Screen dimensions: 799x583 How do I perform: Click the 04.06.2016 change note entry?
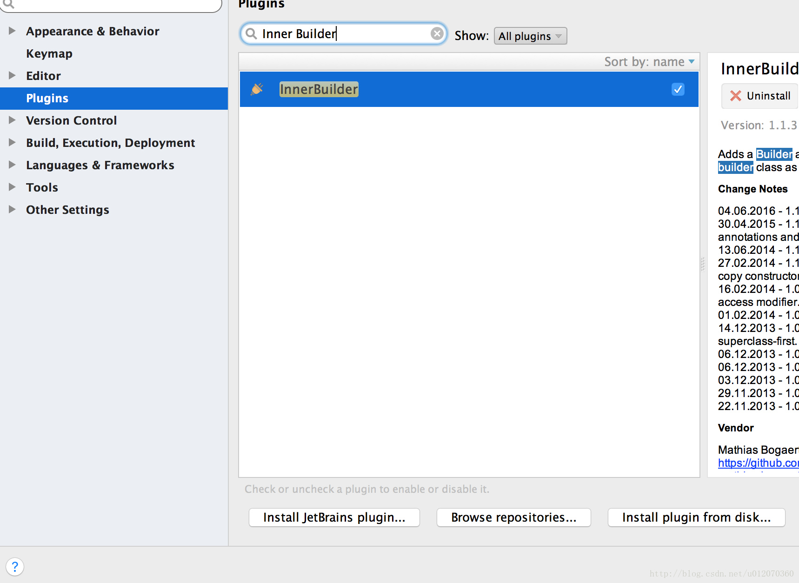coord(758,211)
